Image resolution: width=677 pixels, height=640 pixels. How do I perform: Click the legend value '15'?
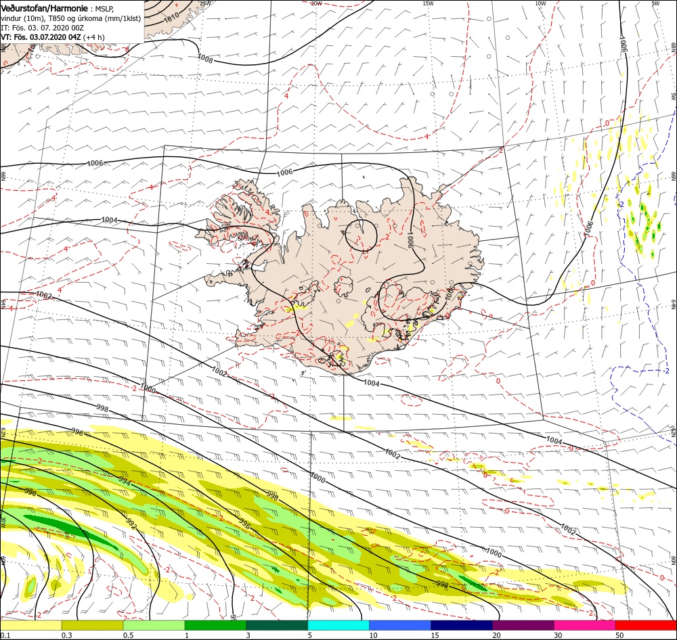point(435,635)
